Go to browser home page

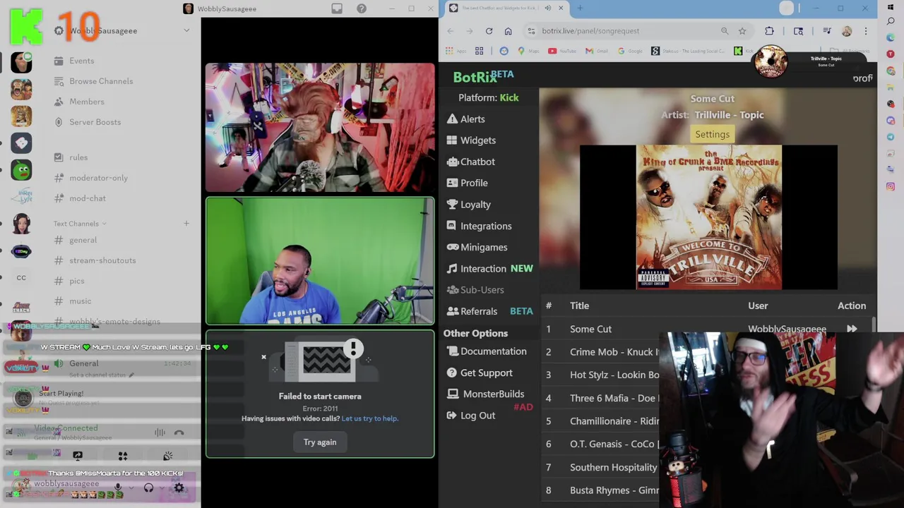pyautogui.click(x=508, y=31)
